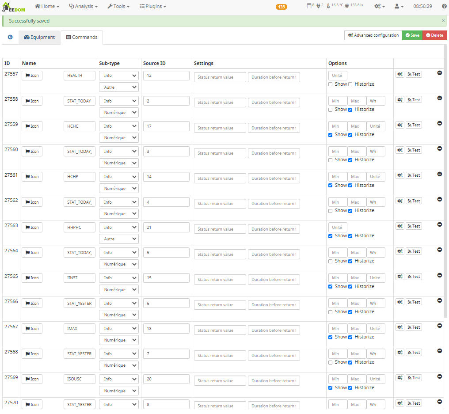
Task: Uncheck Historize for the HCHP command
Action: [350, 186]
